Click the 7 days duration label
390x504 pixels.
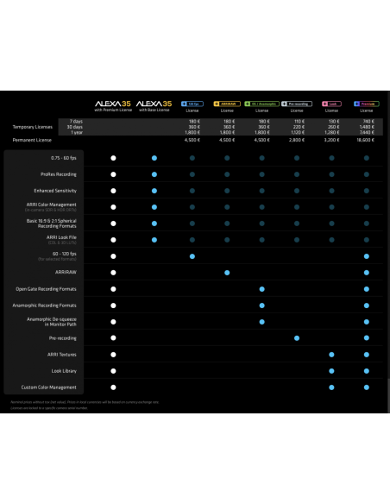click(76, 122)
